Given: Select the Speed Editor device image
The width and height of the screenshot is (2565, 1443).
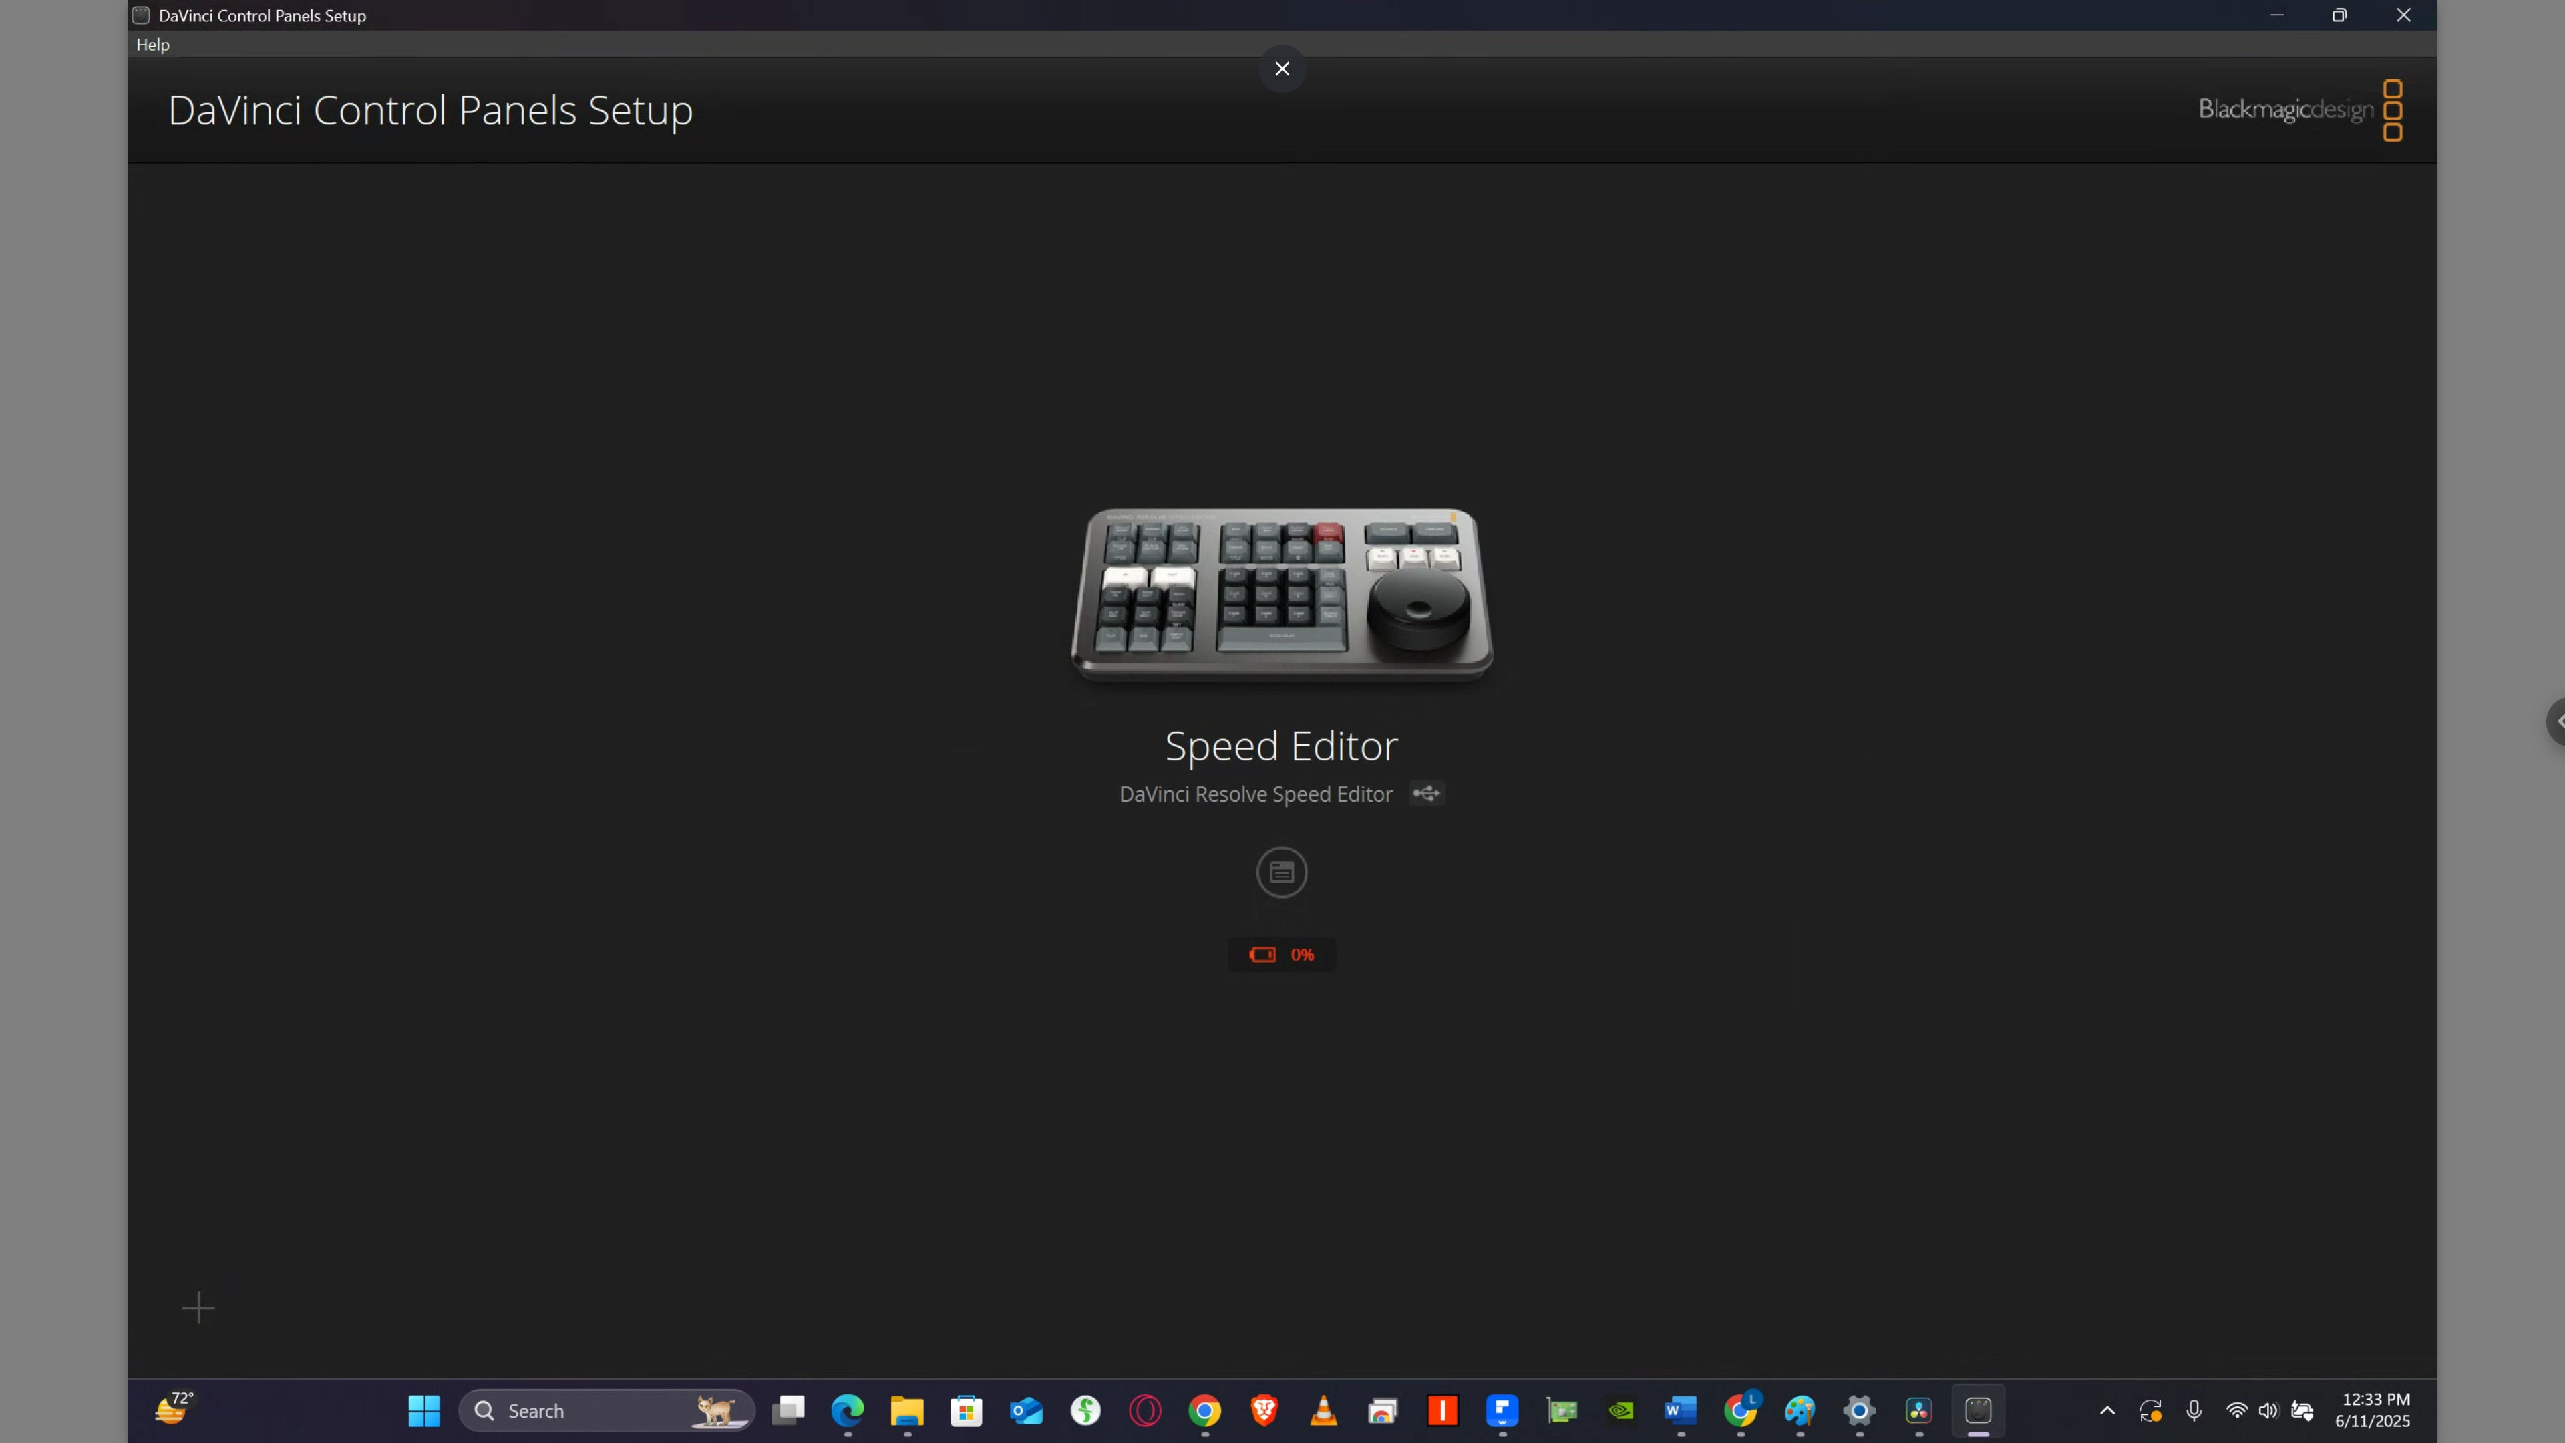Looking at the screenshot, I should coord(1282,595).
